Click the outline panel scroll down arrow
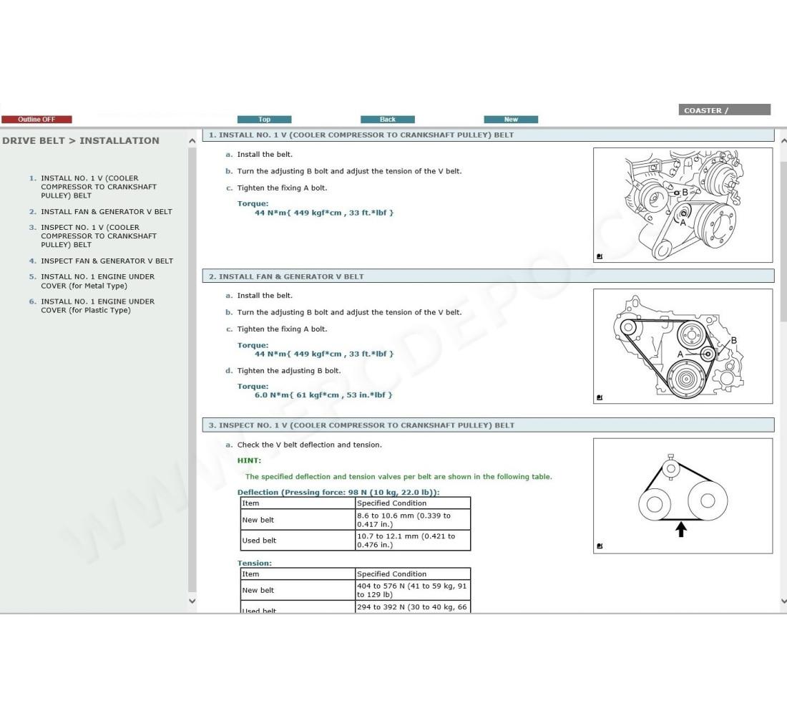787x716 pixels. click(x=192, y=601)
